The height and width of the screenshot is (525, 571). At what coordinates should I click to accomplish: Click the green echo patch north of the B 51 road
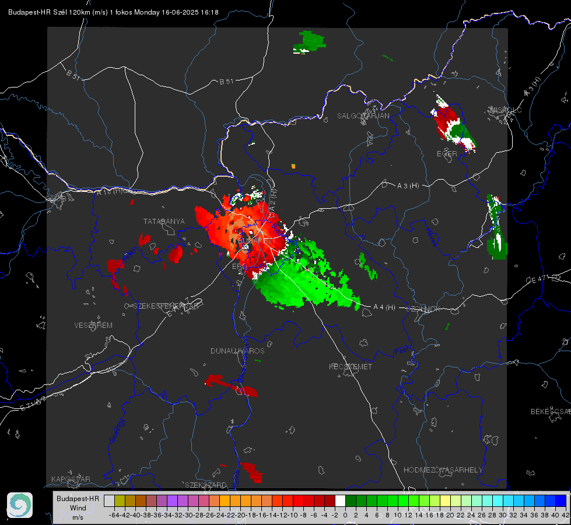click(x=309, y=42)
